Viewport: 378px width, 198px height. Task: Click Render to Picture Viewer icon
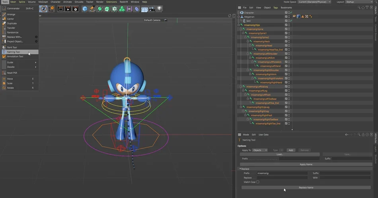68,9
